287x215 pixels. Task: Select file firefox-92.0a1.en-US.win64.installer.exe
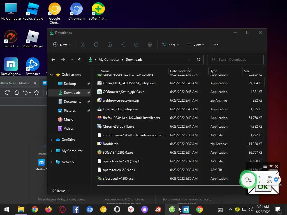click(180, 118)
